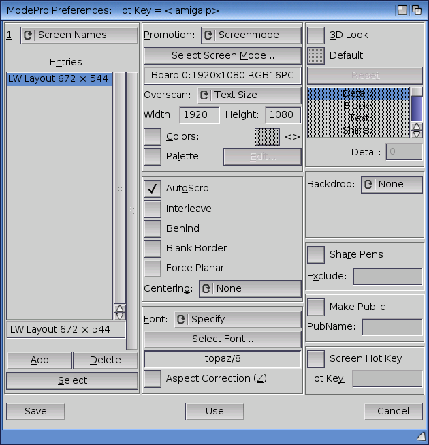Viewport: 429px width, 445px height.
Task: Select the LW Layout 672 × 544 list entry
Action: [59, 78]
